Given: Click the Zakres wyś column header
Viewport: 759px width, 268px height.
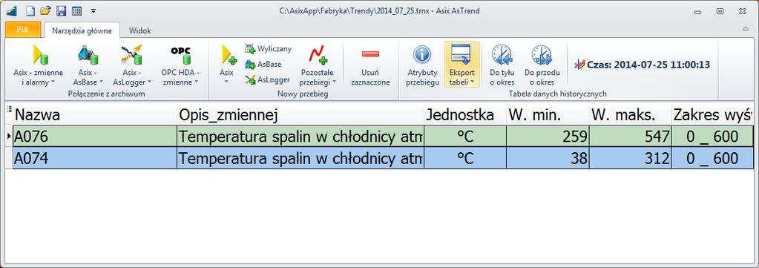Looking at the screenshot, I should 712,115.
